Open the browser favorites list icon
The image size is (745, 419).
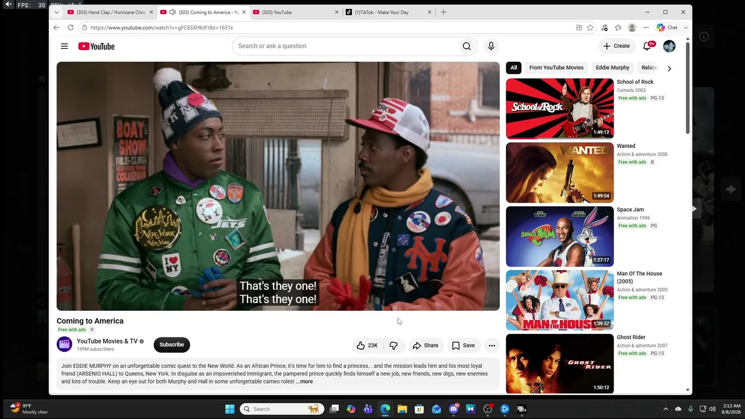tap(618, 27)
